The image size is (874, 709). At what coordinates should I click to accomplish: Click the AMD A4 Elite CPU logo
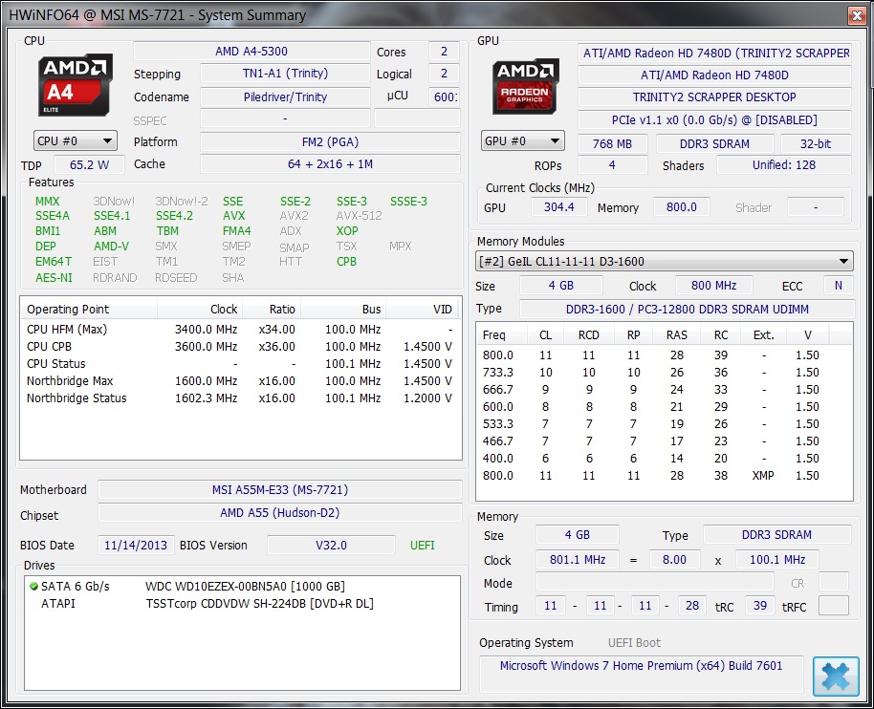[75, 85]
